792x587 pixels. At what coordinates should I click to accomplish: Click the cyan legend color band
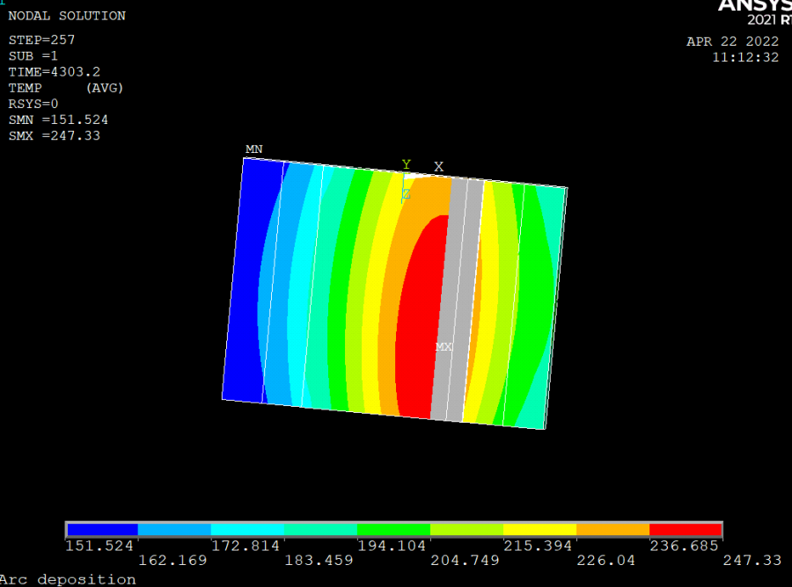[x=248, y=529]
